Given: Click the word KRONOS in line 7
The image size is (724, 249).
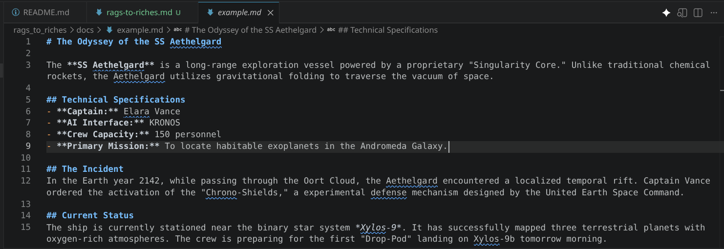Looking at the screenshot, I should point(165,123).
